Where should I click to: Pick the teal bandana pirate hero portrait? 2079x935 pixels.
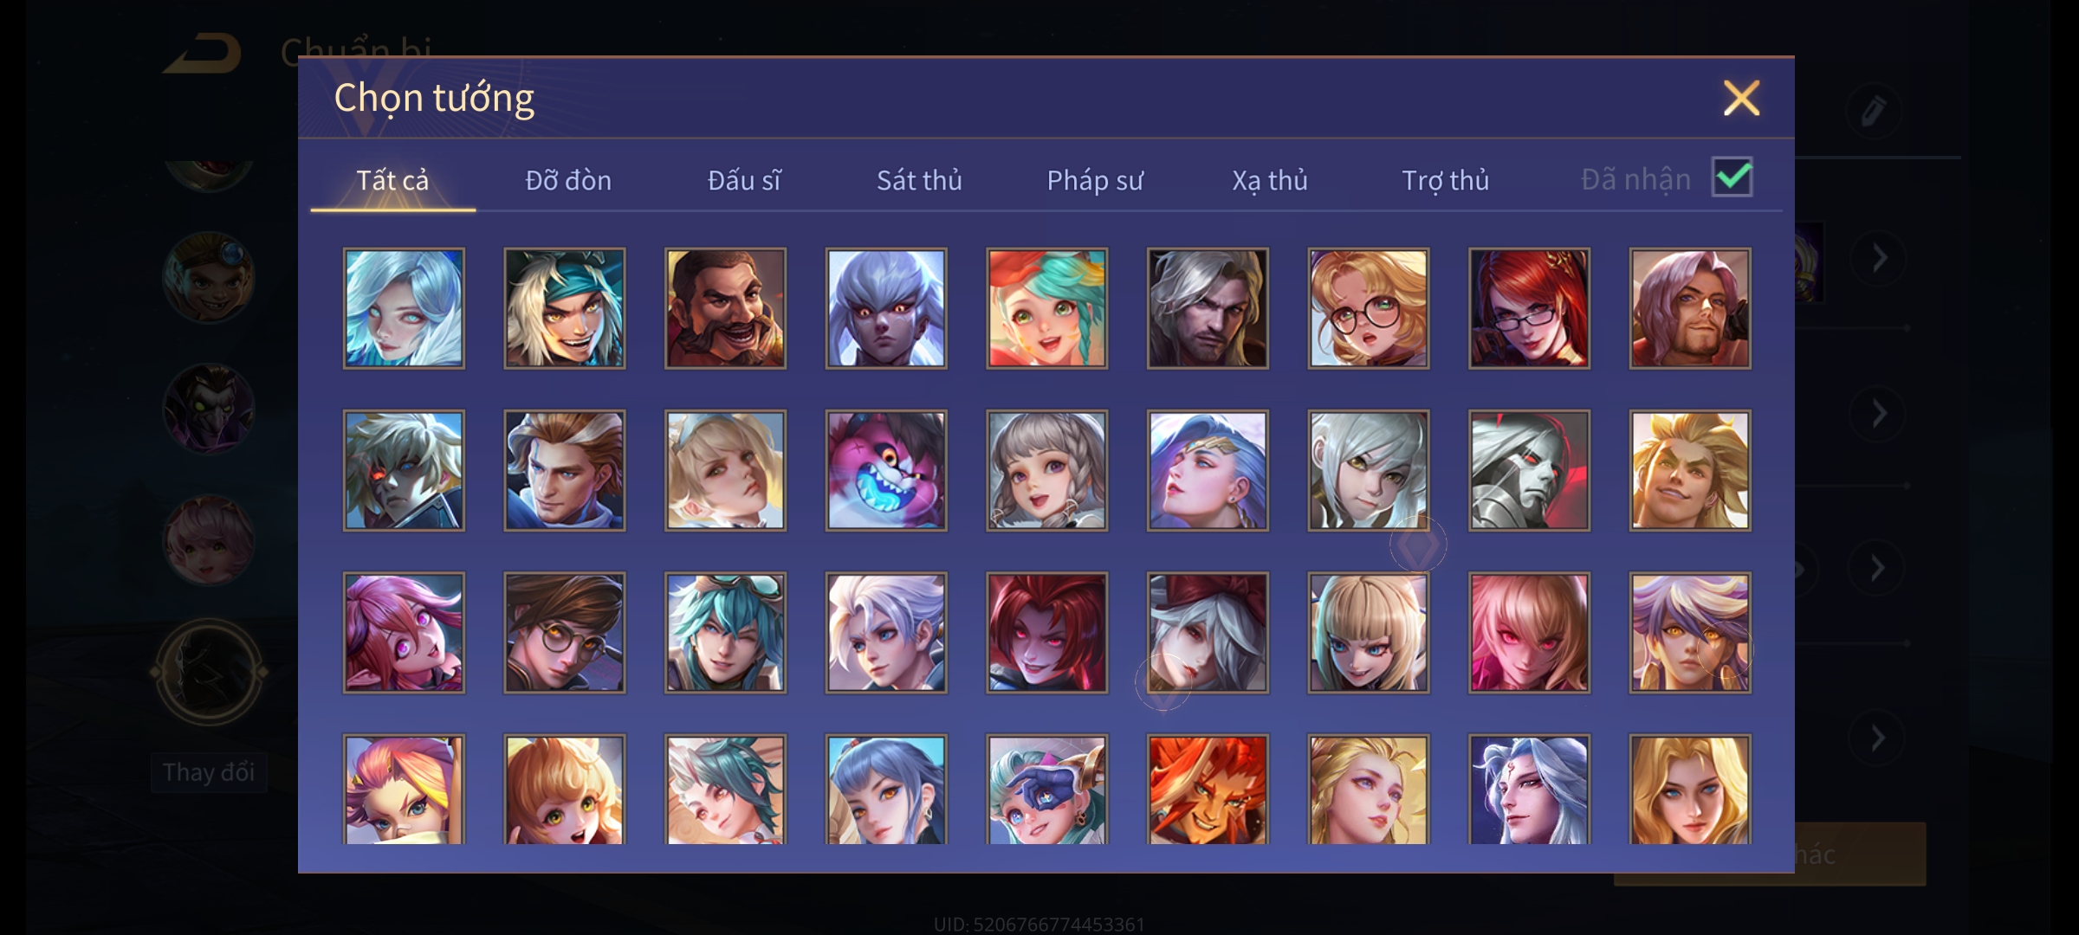pyautogui.click(x=565, y=308)
